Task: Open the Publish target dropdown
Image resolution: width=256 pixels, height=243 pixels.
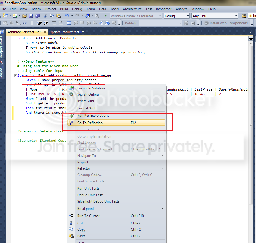Action: (x=180, y=23)
